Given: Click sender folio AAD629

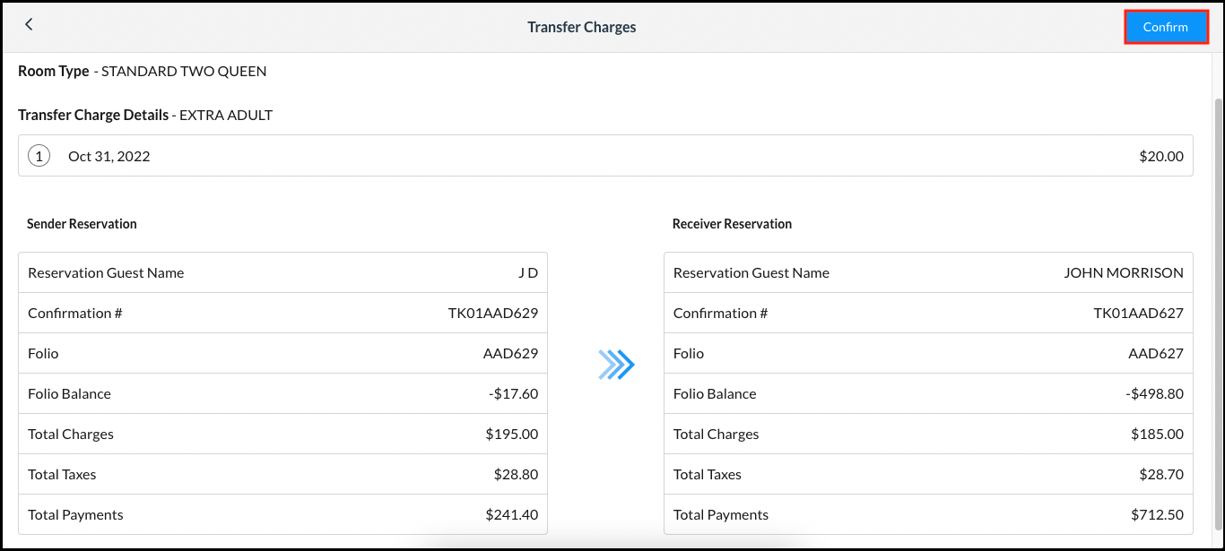Looking at the screenshot, I should click(x=511, y=352).
